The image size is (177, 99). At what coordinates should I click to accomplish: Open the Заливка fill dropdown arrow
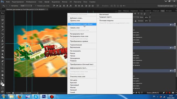tap(150, 21)
